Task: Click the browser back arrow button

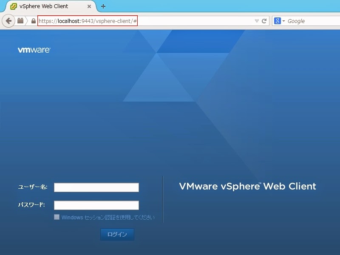Action: pos(8,21)
